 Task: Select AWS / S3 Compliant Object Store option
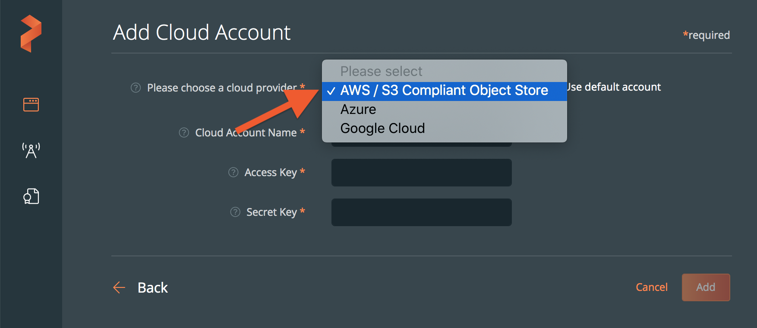point(444,91)
